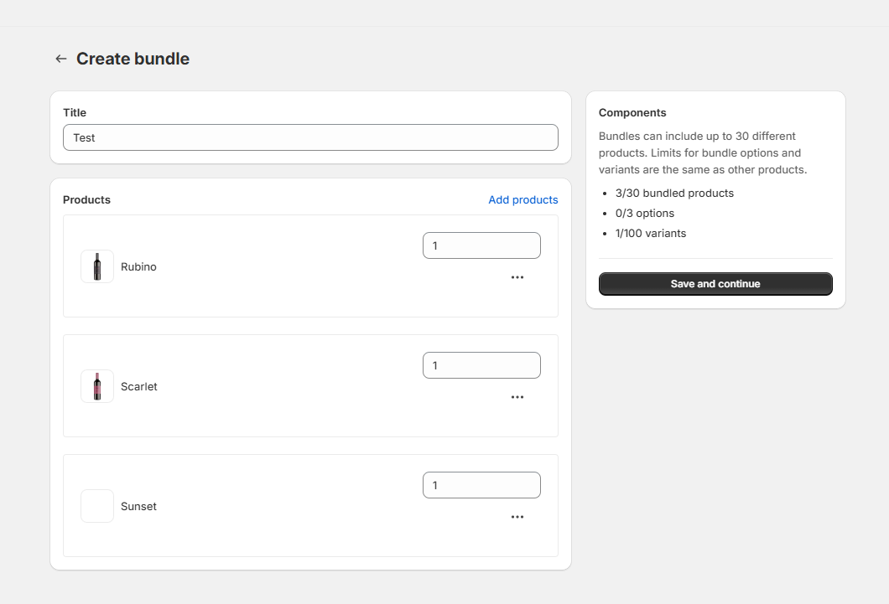Click the Scarlet wine bottle thumbnail
Viewport: 889px width, 604px height.
[x=97, y=386]
